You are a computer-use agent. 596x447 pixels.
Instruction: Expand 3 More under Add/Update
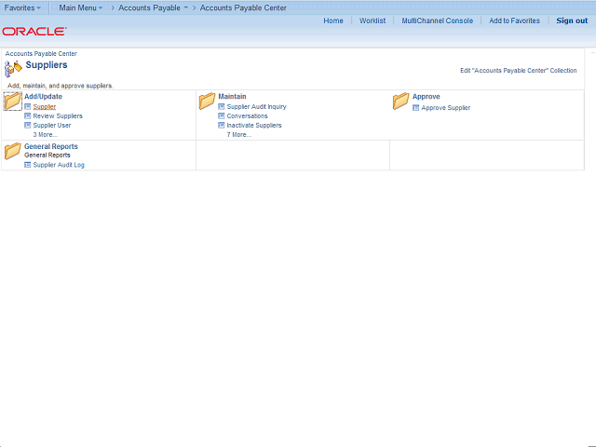pyautogui.click(x=46, y=134)
